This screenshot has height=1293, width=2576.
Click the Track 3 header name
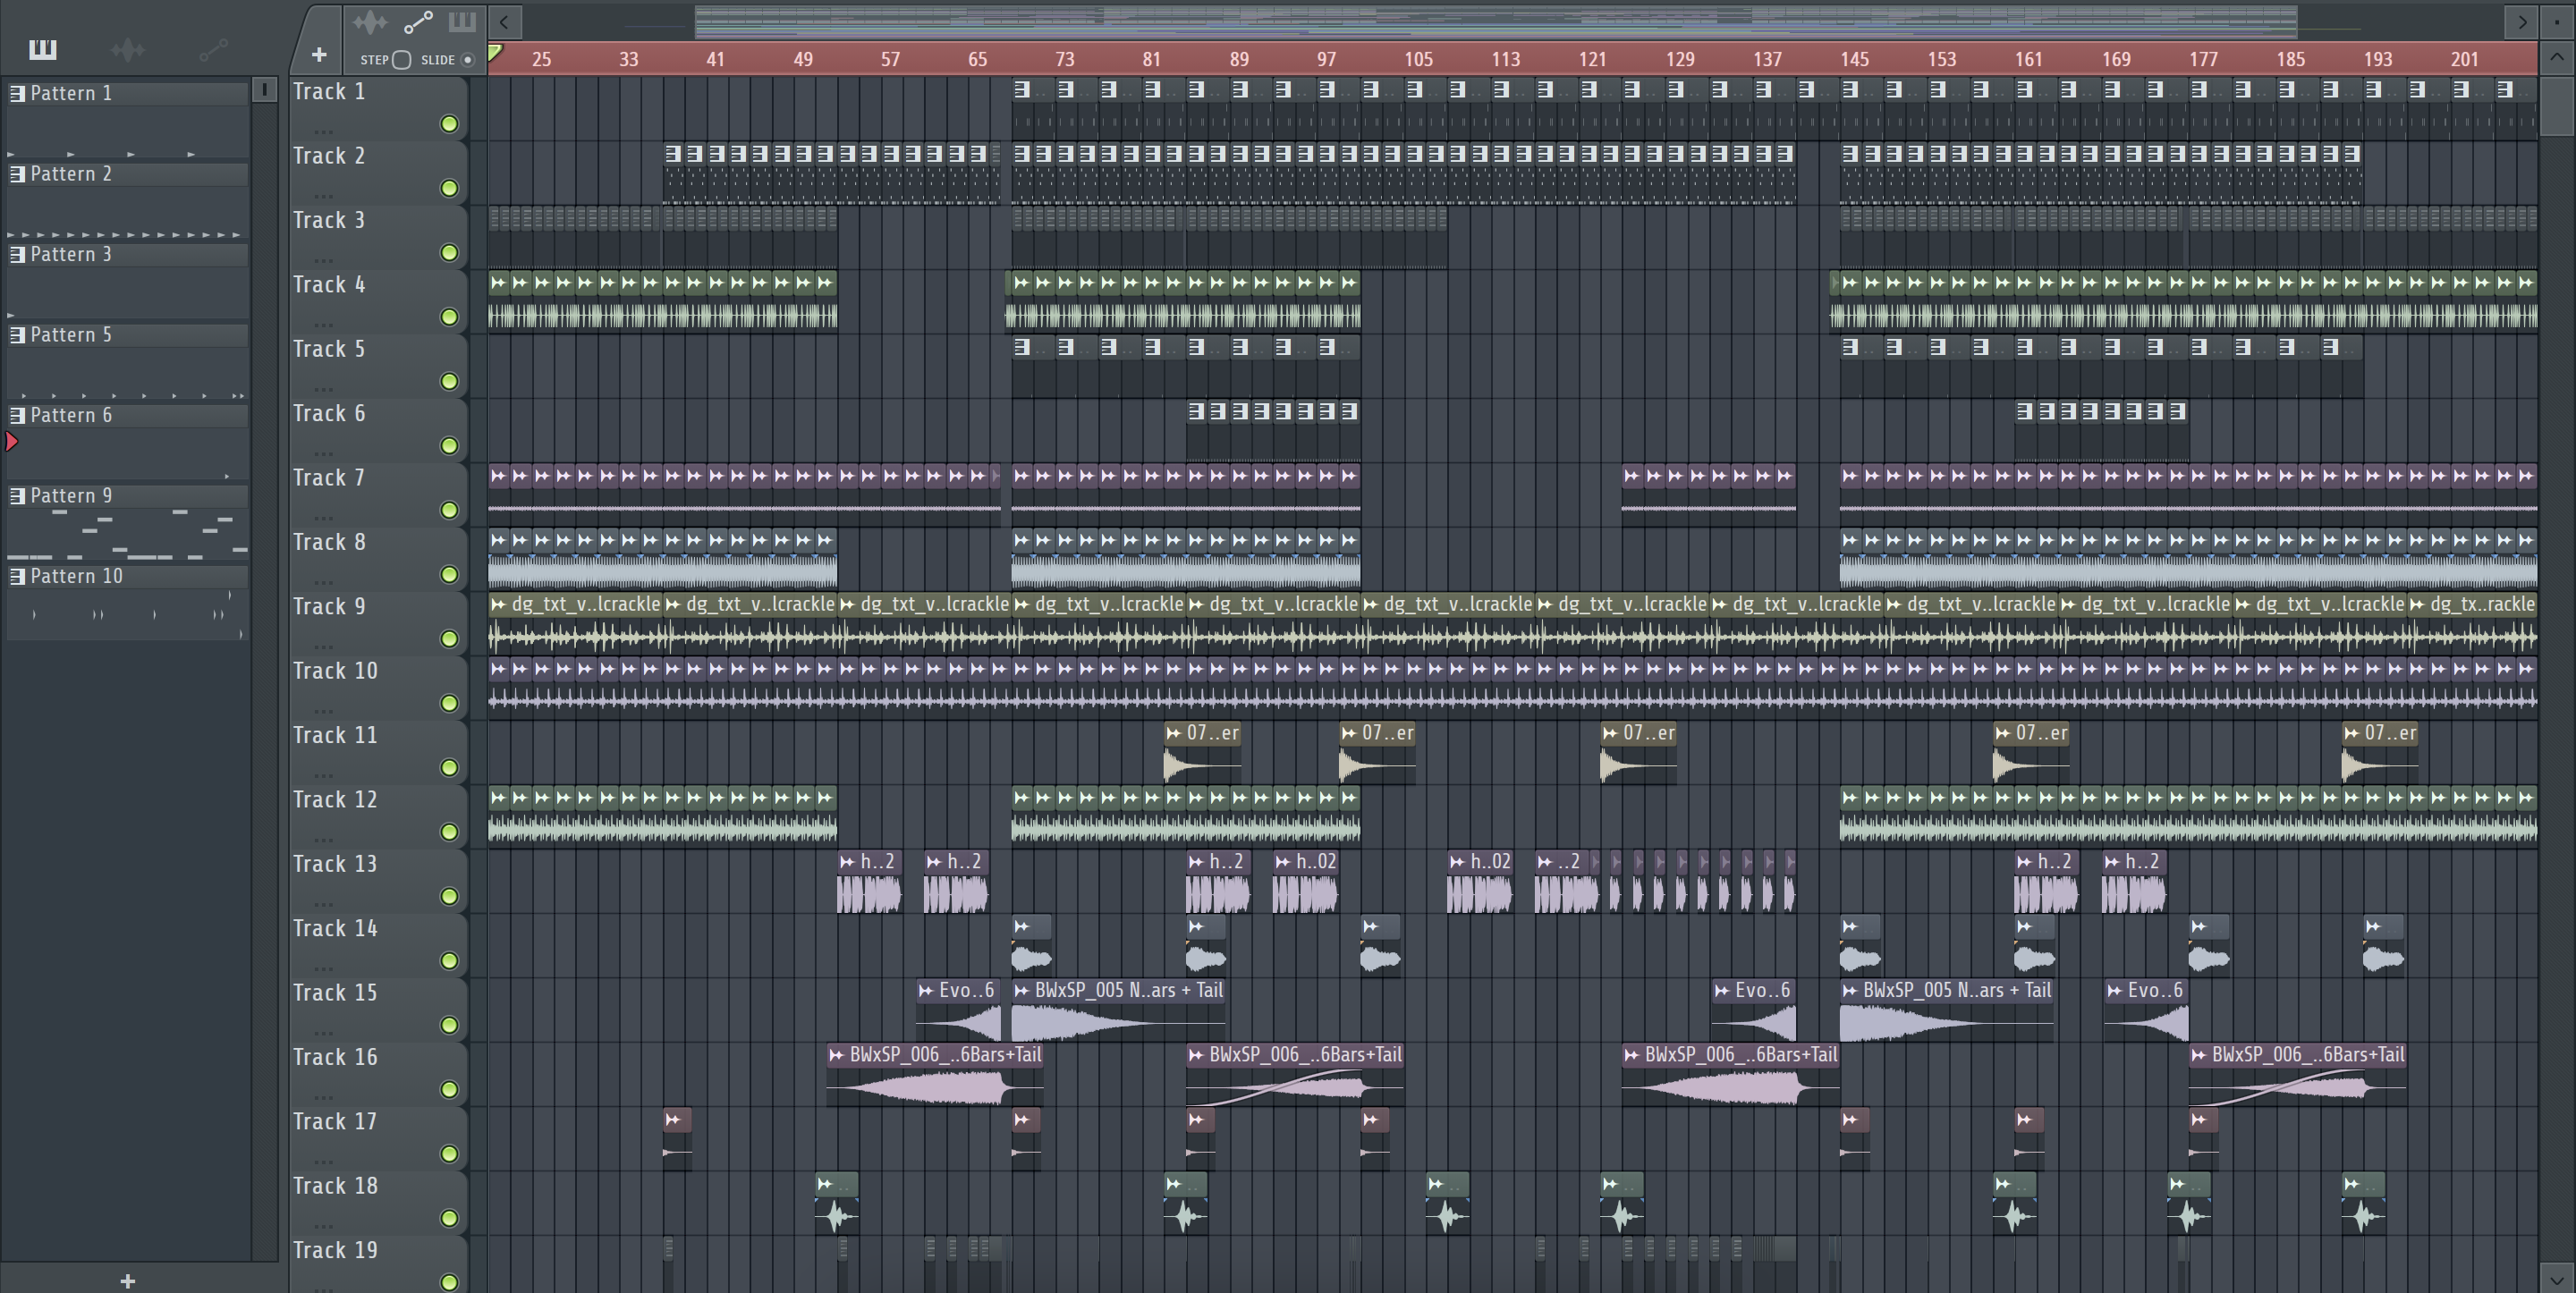point(329,220)
